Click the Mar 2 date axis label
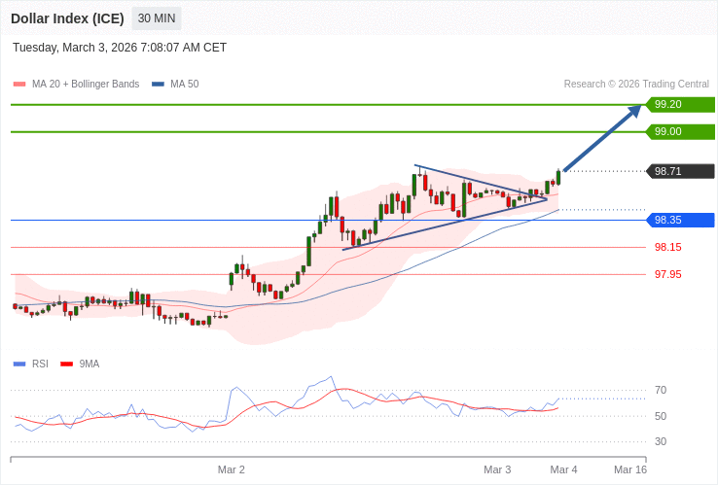Viewport: 718px width, 486px height. pyautogui.click(x=232, y=470)
